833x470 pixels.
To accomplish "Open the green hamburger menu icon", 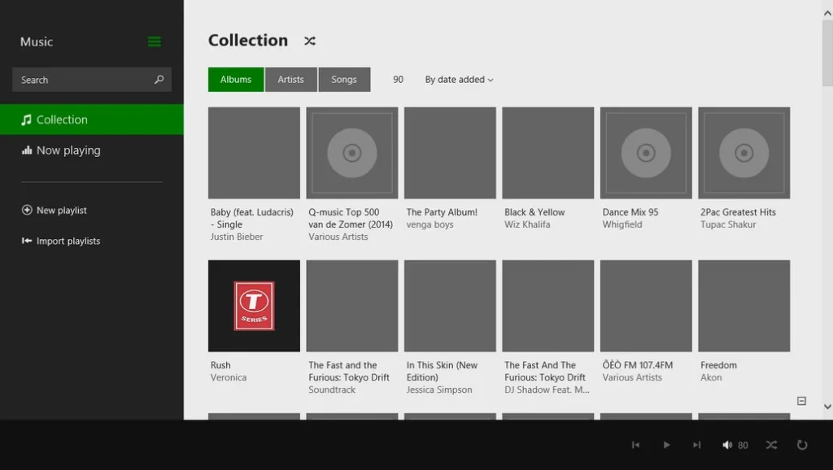I will [x=154, y=41].
